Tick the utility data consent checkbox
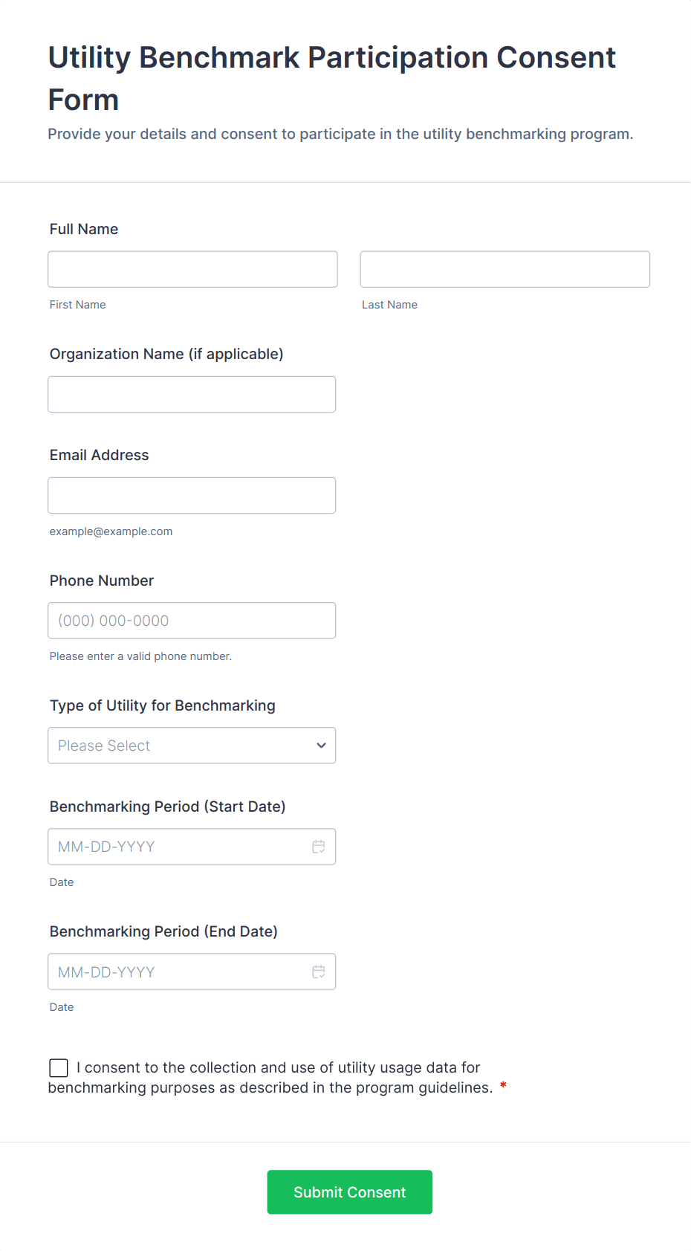691x1251 pixels. point(59,1068)
